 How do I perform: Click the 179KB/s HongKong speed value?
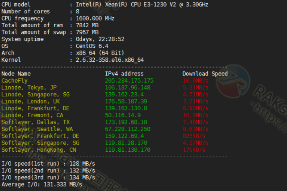(194, 150)
